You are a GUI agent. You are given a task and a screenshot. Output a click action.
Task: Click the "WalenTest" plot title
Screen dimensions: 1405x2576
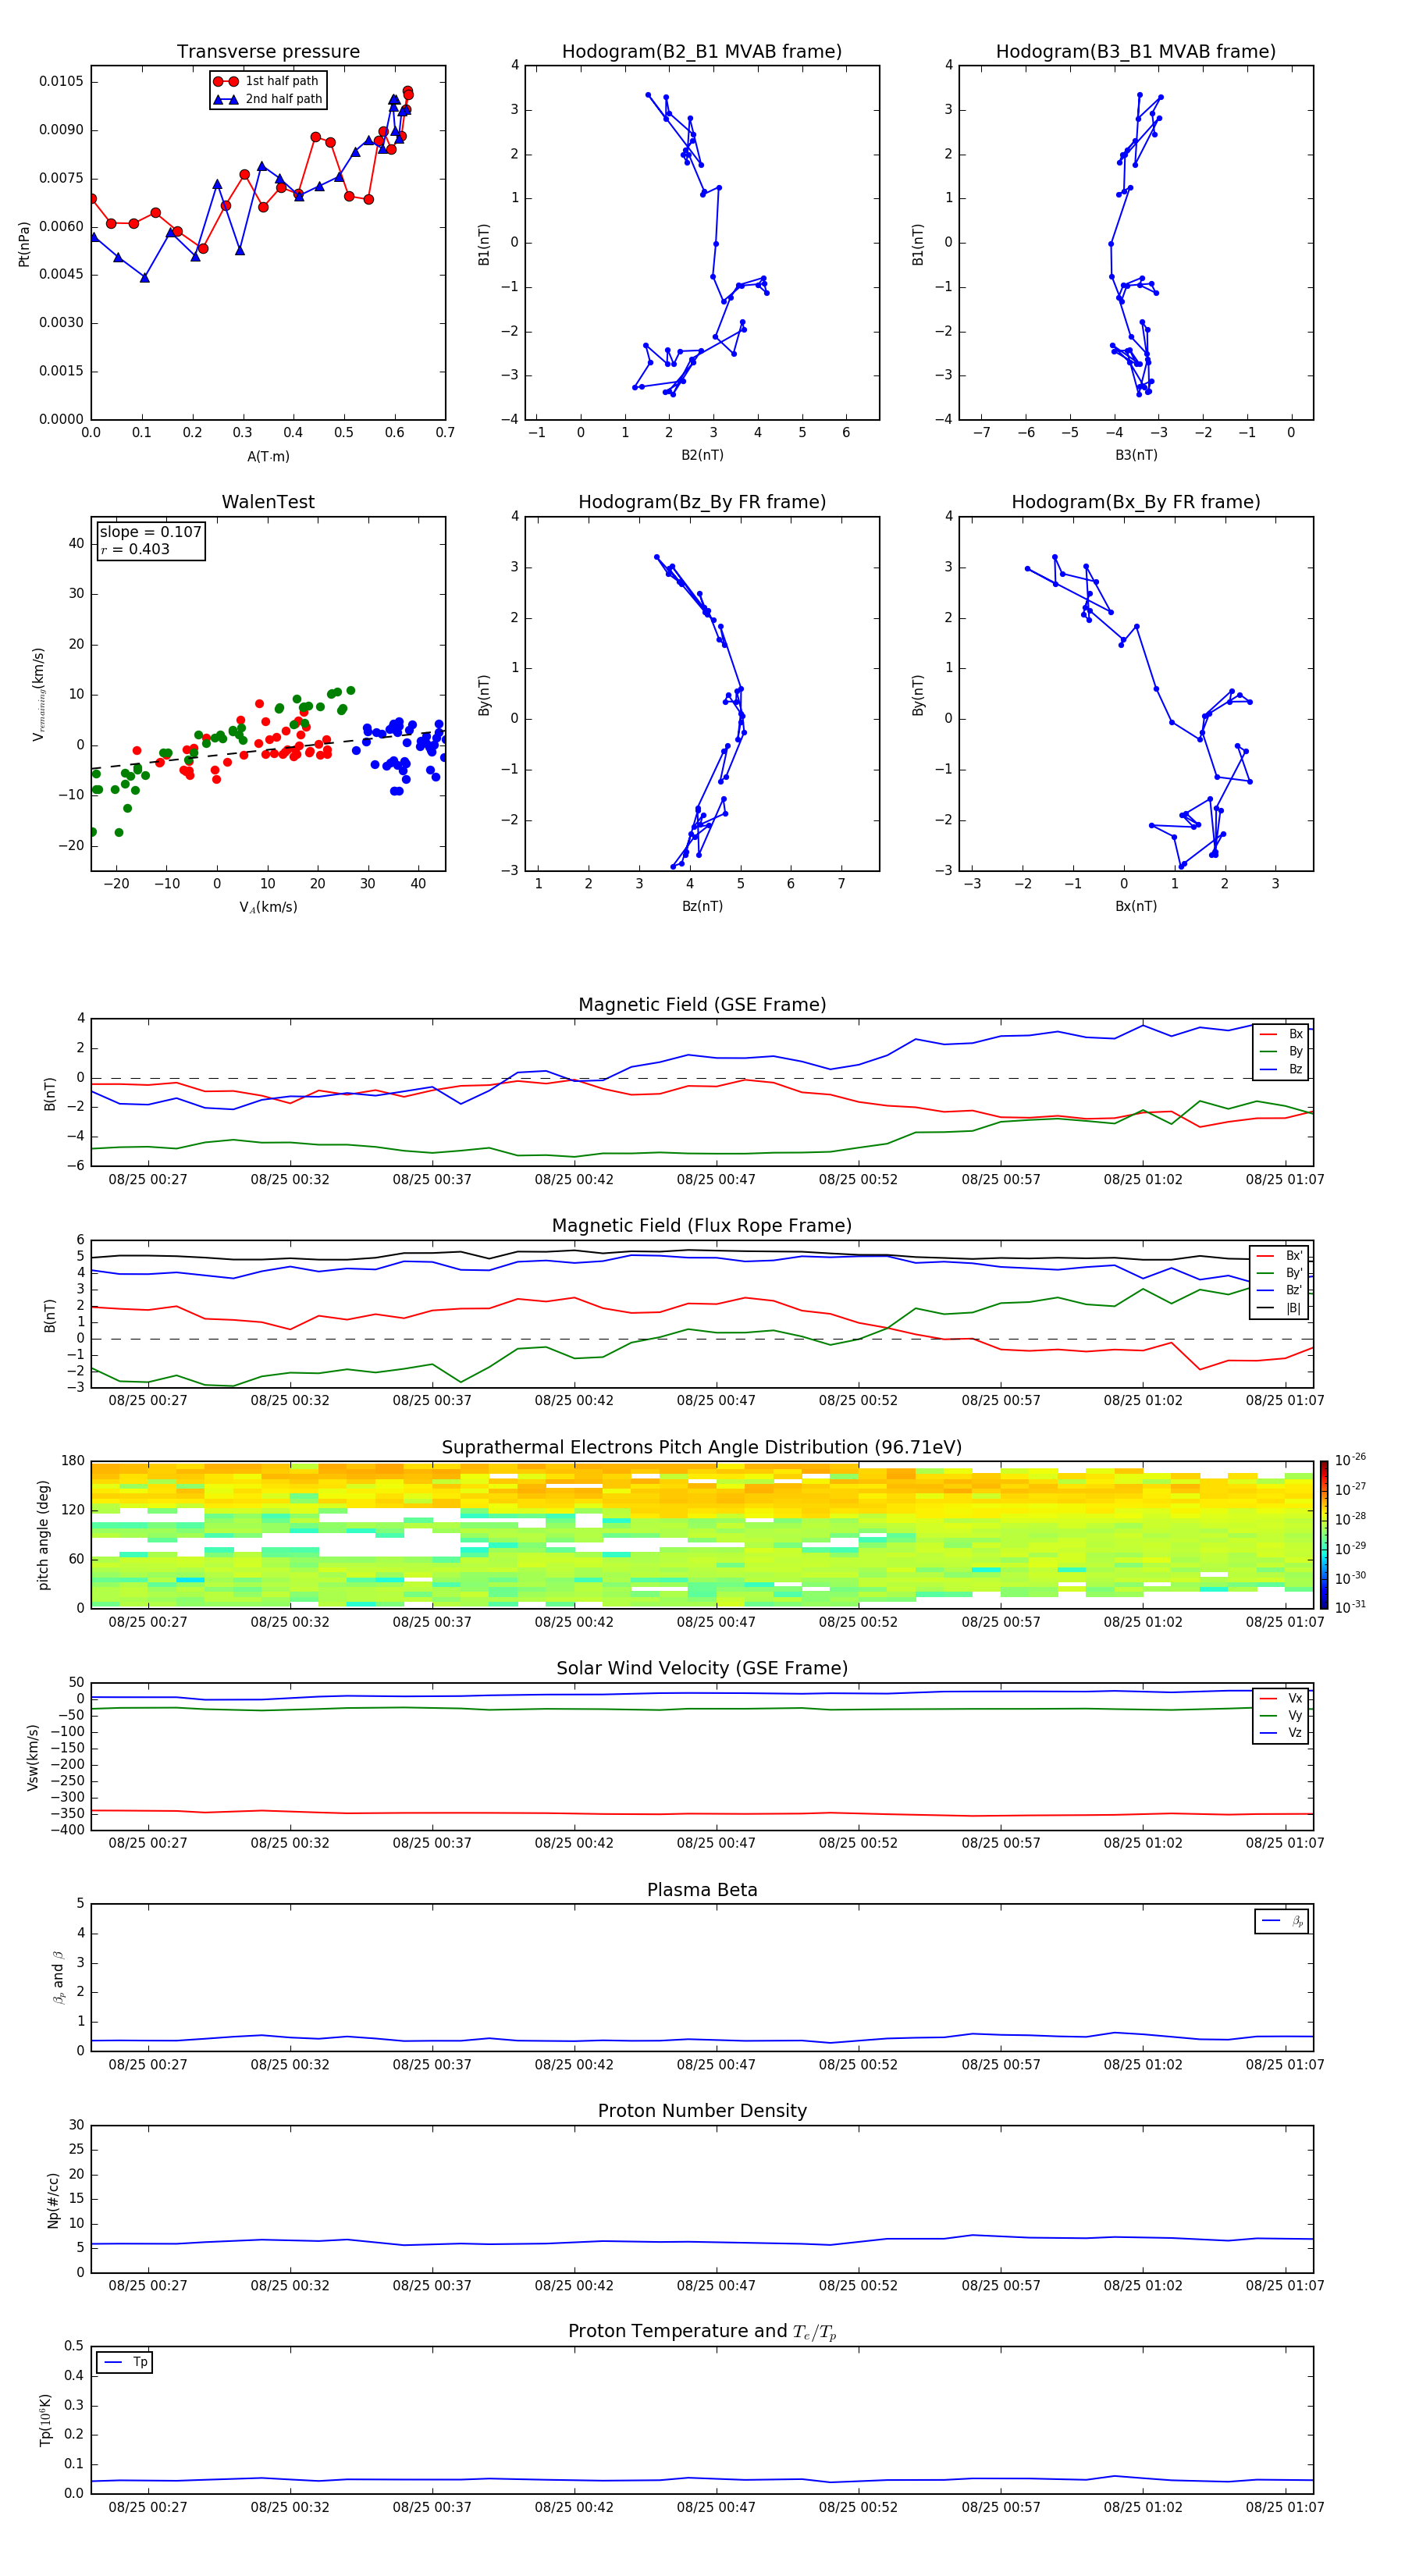coord(268,502)
